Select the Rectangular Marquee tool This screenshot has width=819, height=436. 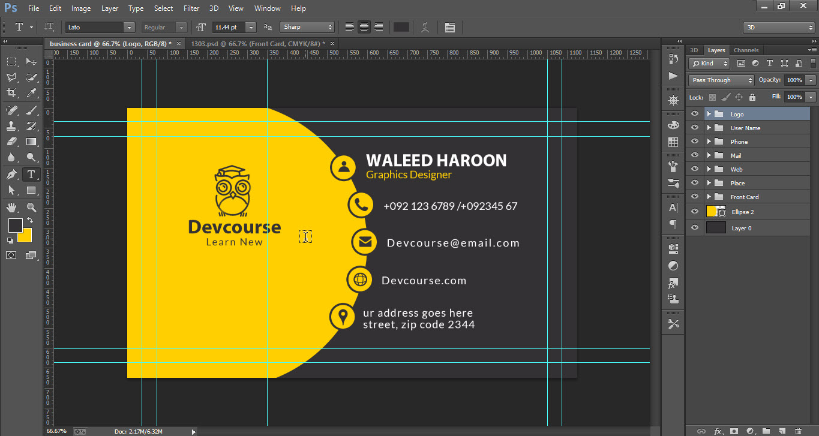pyautogui.click(x=11, y=62)
